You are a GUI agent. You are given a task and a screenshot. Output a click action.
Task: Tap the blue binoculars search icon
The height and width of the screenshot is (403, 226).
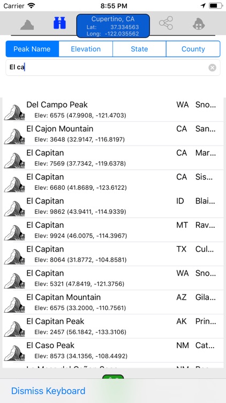pyautogui.click(x=59, y=23)
